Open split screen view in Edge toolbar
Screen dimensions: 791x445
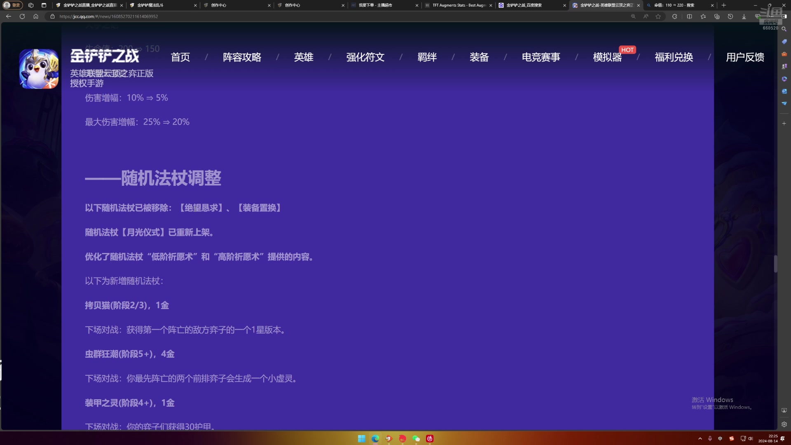tap(689, 17)
